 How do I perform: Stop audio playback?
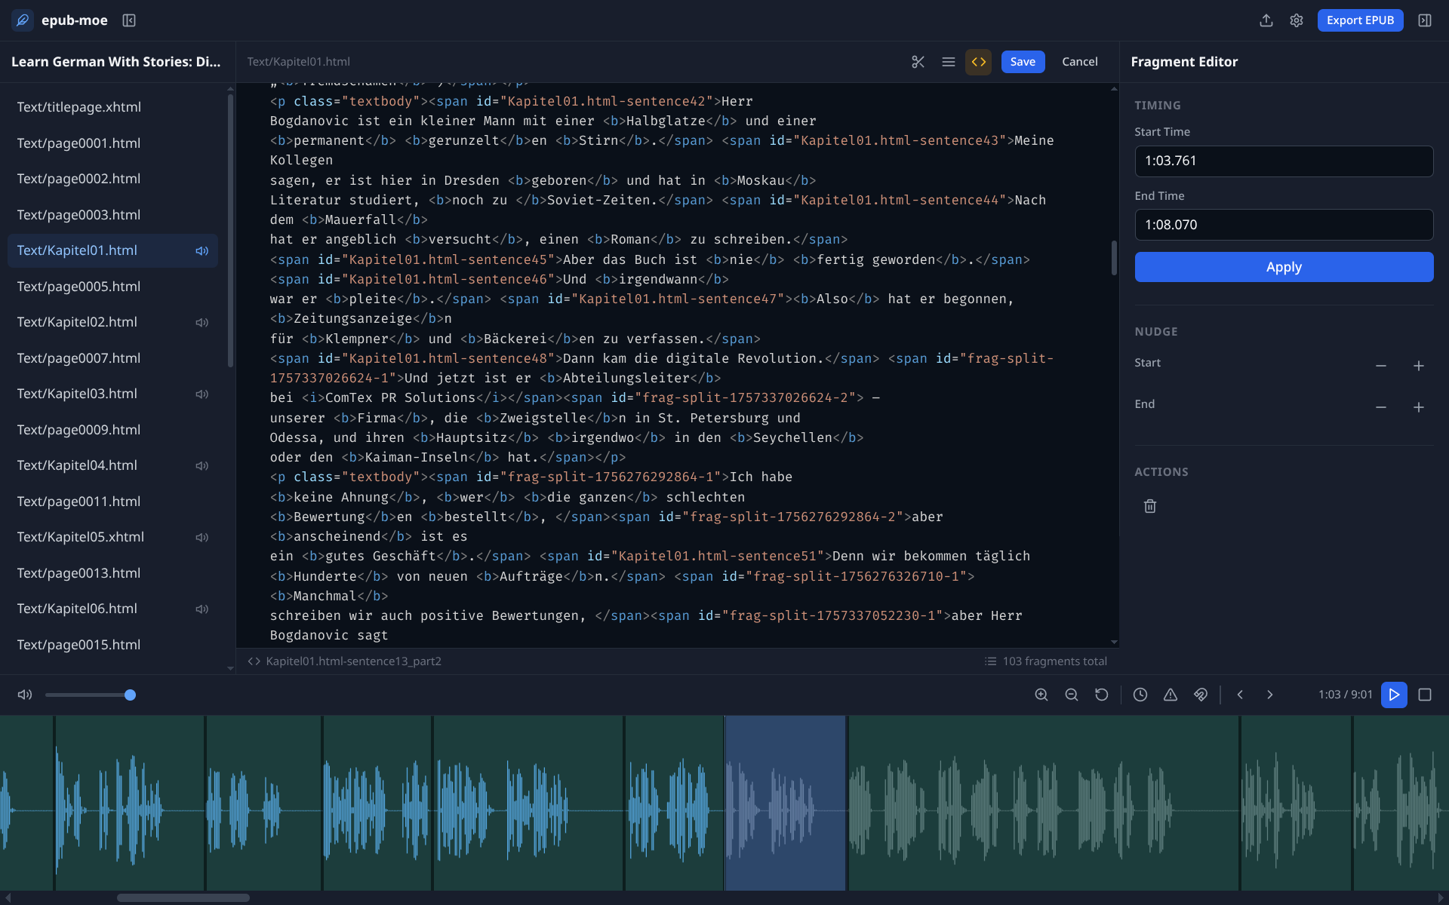tap(1425, 695)
